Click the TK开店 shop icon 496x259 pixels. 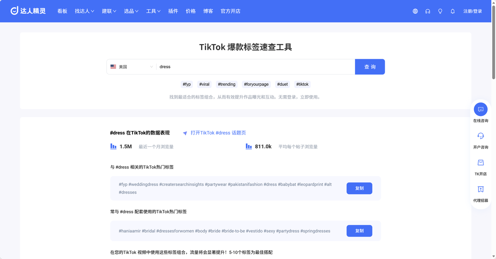click(x=480, y=163)
